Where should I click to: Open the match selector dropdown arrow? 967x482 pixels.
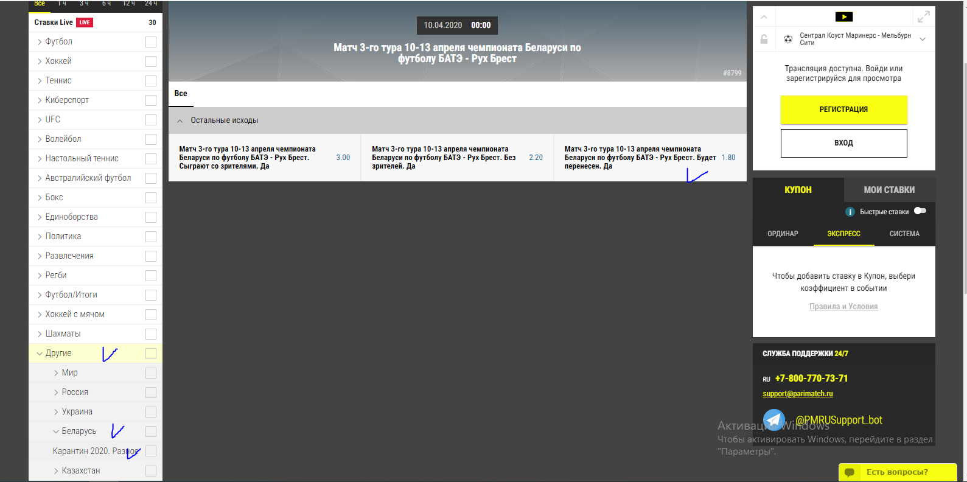coord(923,39)
